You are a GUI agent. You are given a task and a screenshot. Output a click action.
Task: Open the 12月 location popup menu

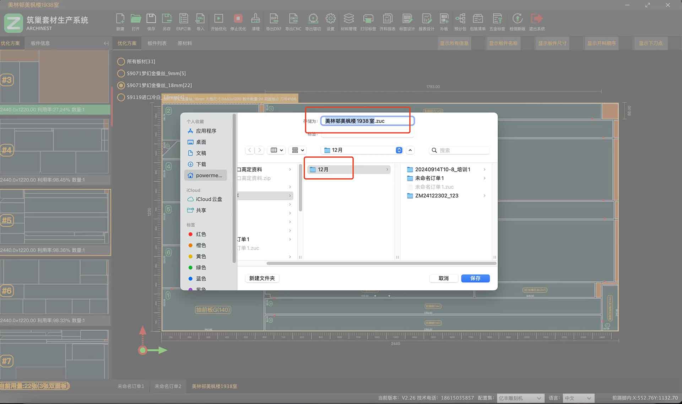363,150
